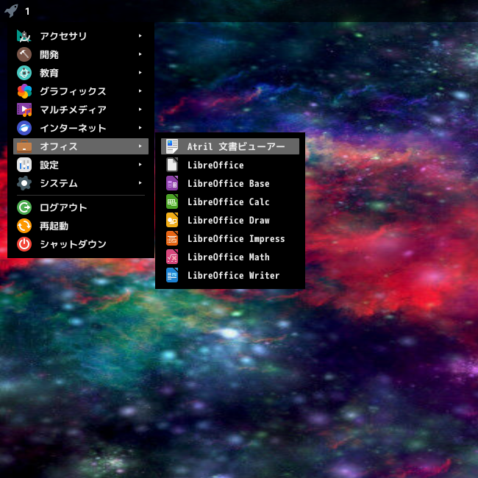Image resolution: width=478 pixels, height=478 pixels.
Task: Click the pink LibreOffice Math icon
Action: click(172, 257)
